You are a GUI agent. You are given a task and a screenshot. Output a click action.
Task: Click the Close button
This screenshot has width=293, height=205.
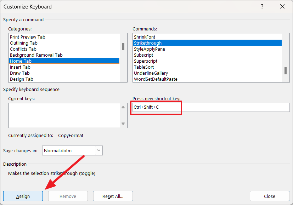(269, 196)
